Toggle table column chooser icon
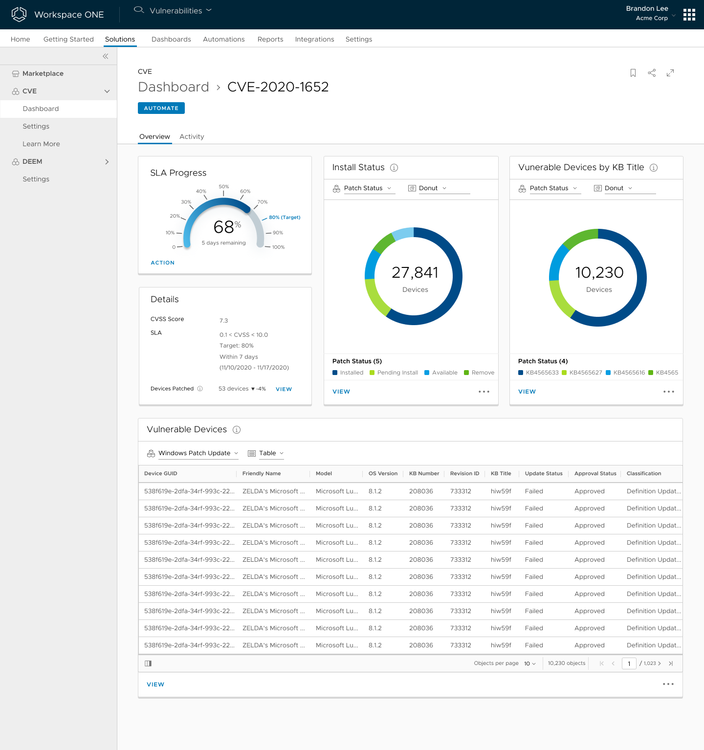The width and height of the screenshot is (704, 750). click(x=148, y=663)
